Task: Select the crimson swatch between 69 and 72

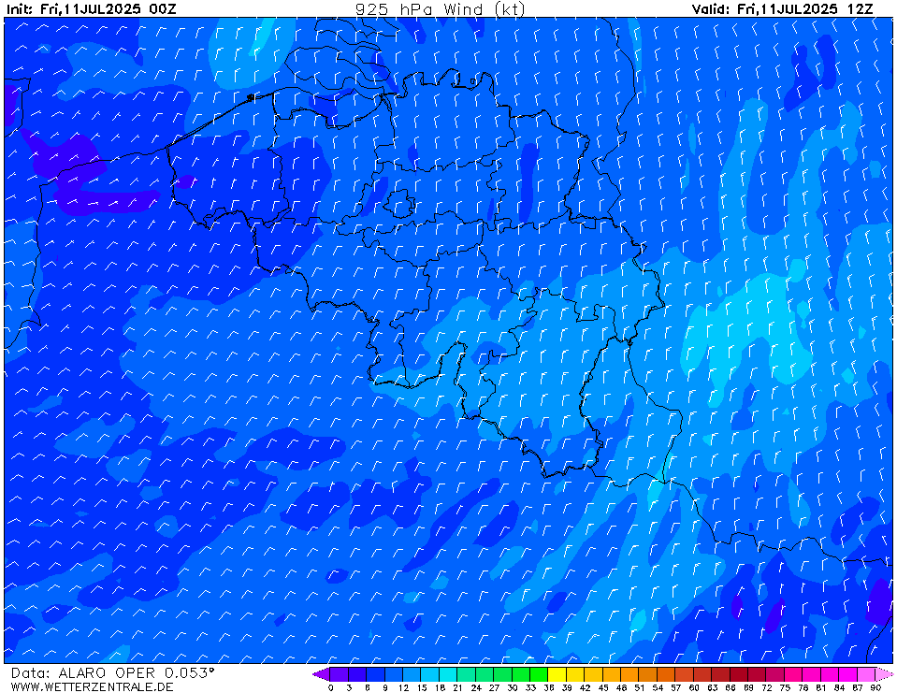Action: coord(758,674)
